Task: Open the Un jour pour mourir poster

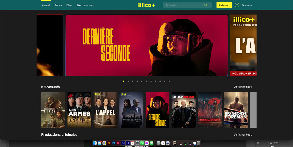Action: click(184, 110)
